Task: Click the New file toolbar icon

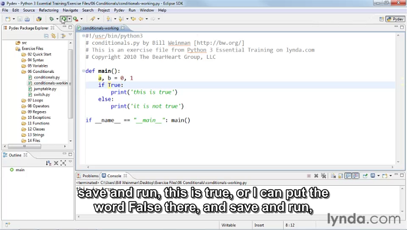Action: coord(8,19)
